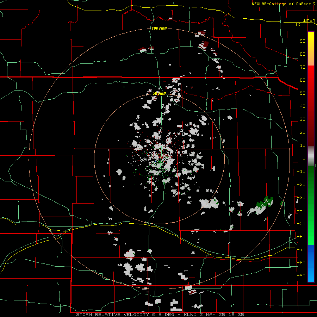Click the -50 knots scale label
The width and height of the screenshot is (317, 317).
pos(301,224)
